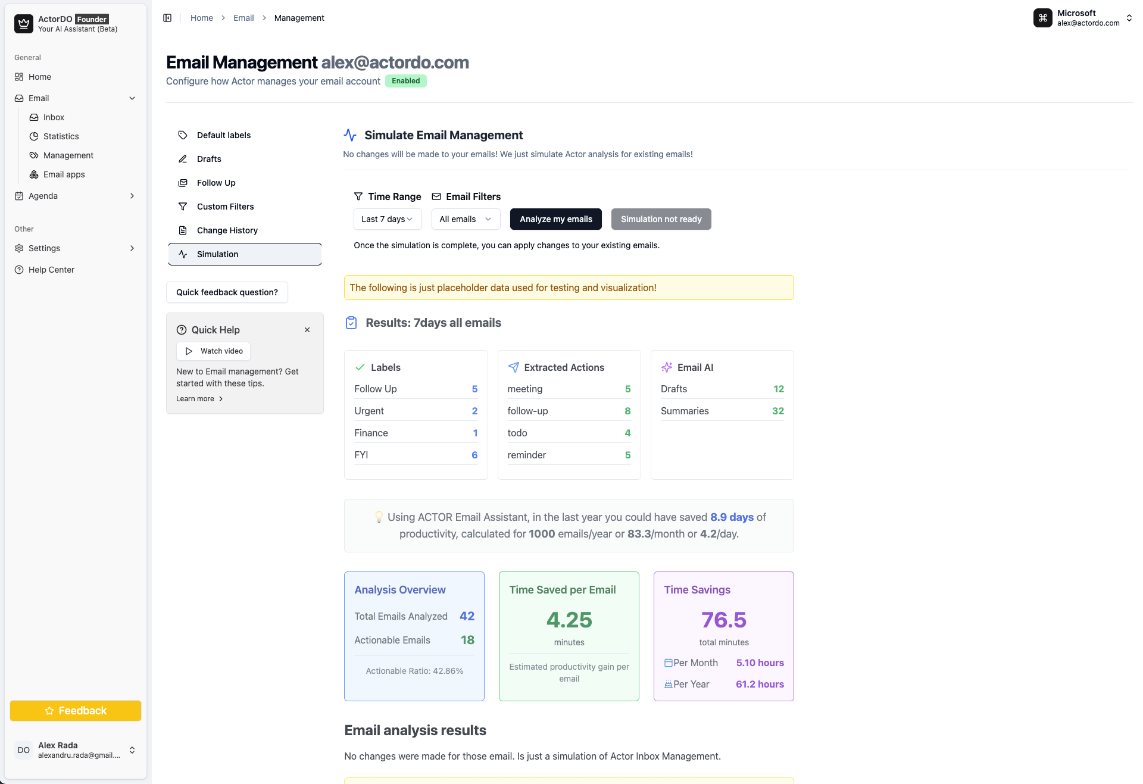Image resolution: width=1143 pixels, height=784 pixels.
Task: Open the Custom Filters tab
Action: coord(225,207)
